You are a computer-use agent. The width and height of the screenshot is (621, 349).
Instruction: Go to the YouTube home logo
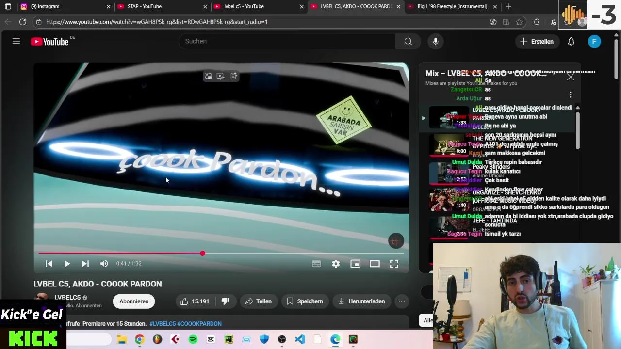pyautogui.click(x=50, y=42)
